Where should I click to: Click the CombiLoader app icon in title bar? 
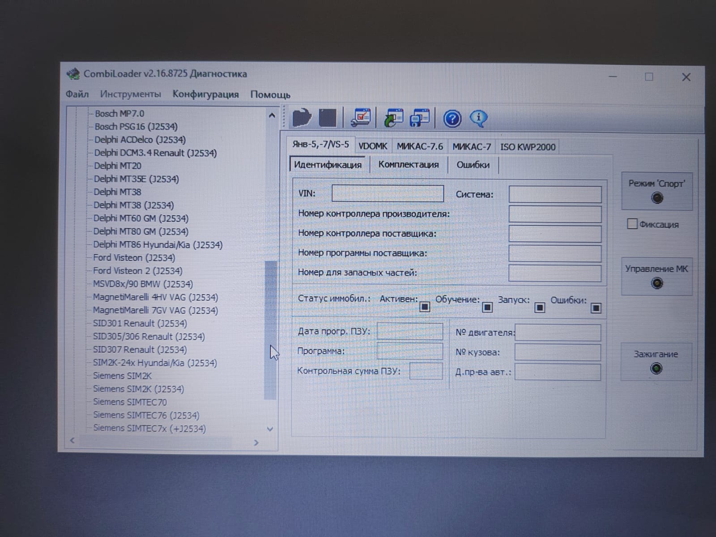click(x=73, y=74)
